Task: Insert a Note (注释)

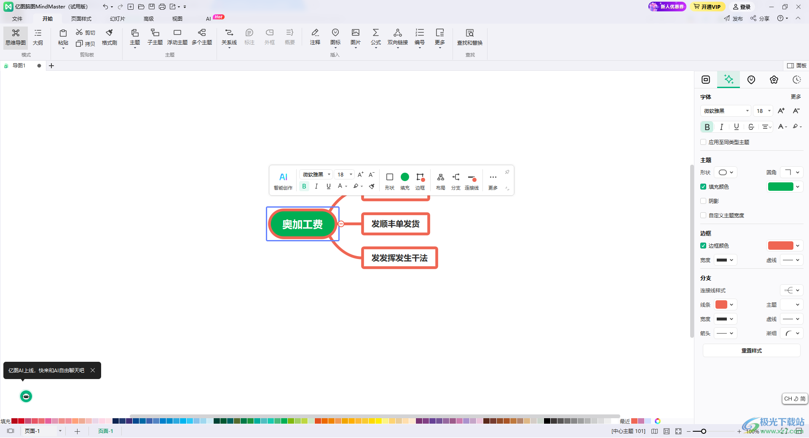Action: coord(315,37)
